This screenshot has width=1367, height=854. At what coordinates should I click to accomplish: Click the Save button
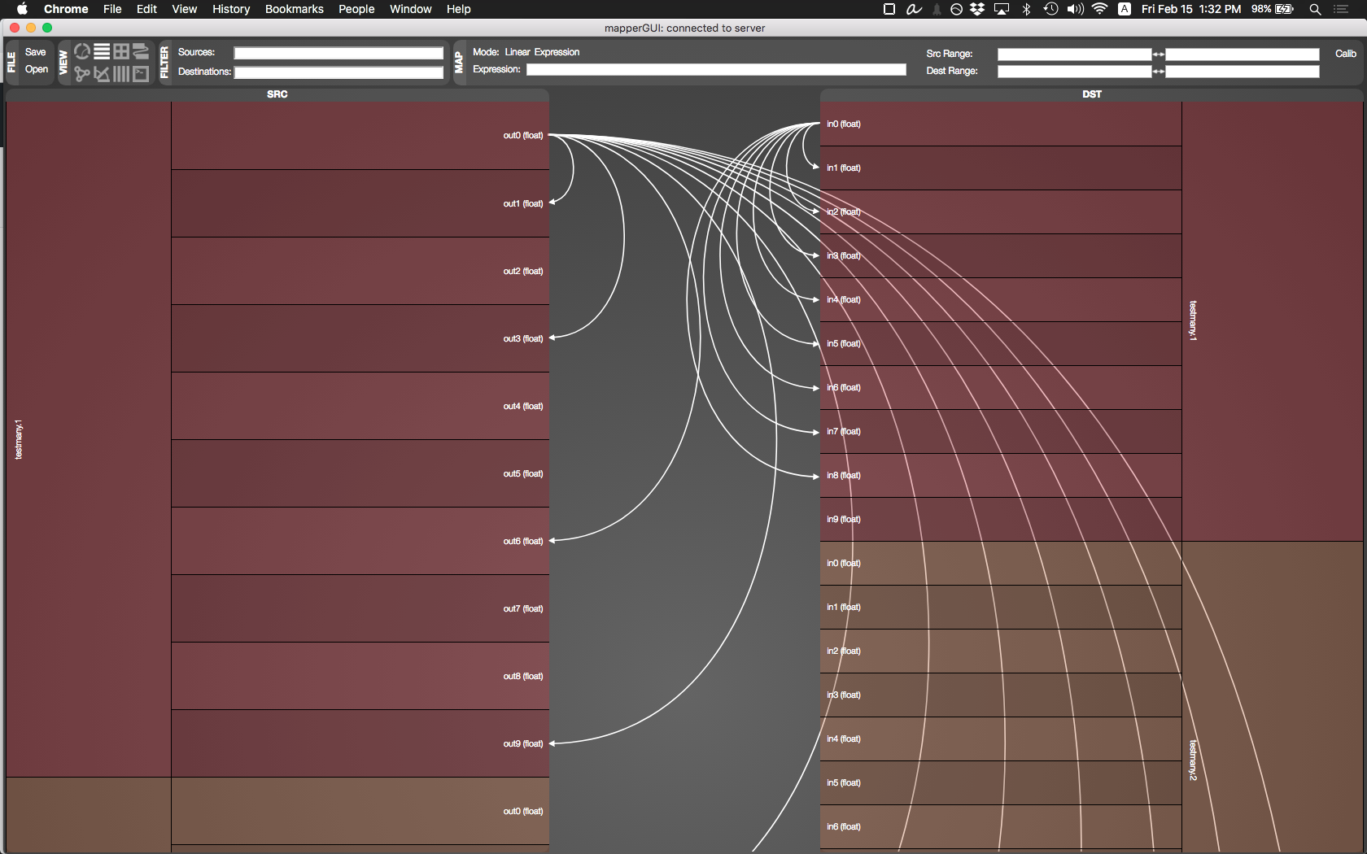click(x=35, y=51)
